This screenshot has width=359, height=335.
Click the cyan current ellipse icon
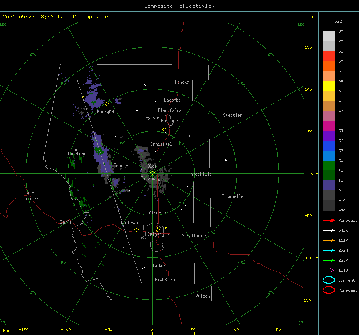coord(329,280)
